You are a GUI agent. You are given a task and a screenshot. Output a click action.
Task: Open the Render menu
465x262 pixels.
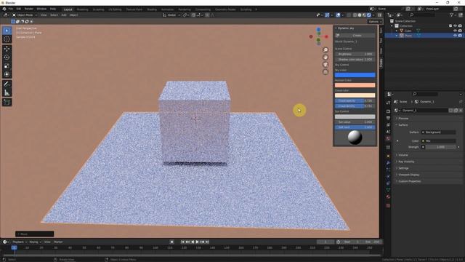click(x=29, y=9)
